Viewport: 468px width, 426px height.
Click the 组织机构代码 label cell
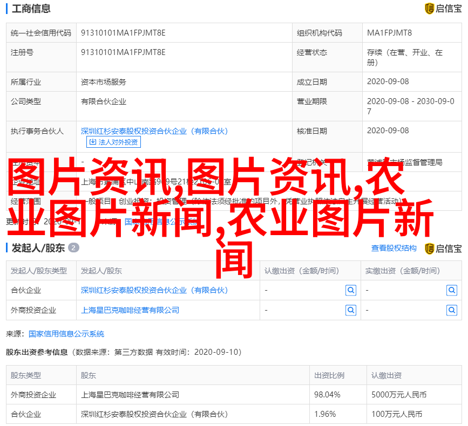[328, 33]
